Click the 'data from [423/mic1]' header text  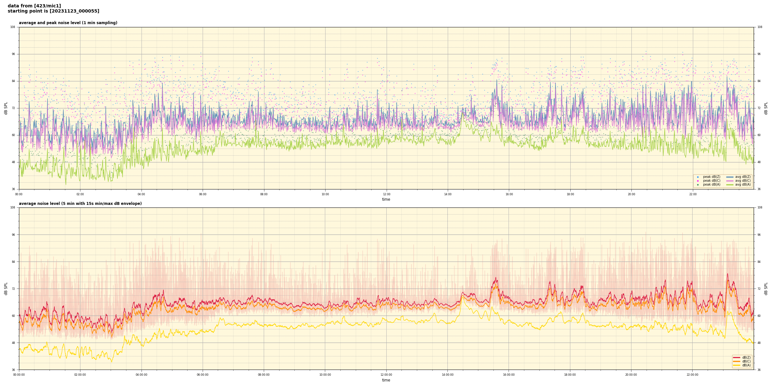(x=34, y=6)
